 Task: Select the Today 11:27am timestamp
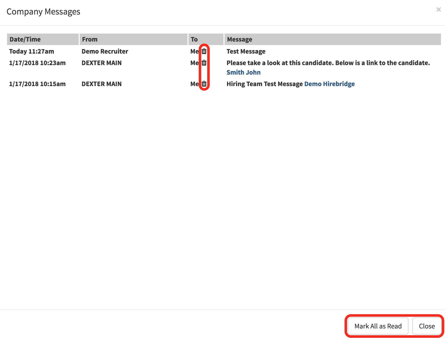[32, 51]
